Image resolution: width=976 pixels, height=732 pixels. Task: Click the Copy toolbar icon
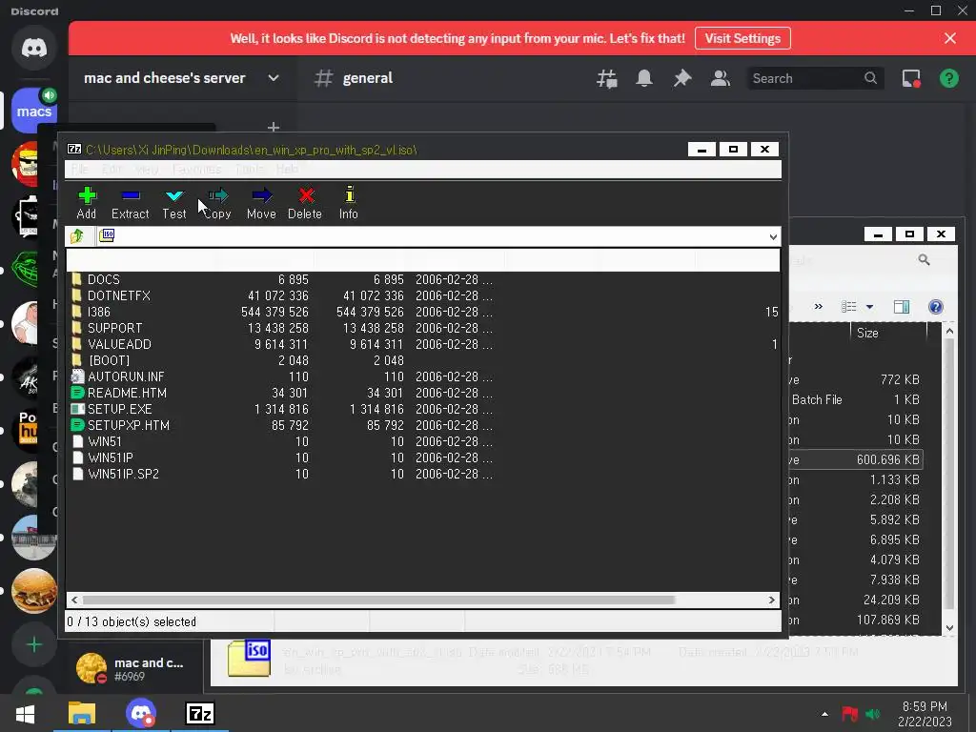pyautogui.click(x=218, y=203)
